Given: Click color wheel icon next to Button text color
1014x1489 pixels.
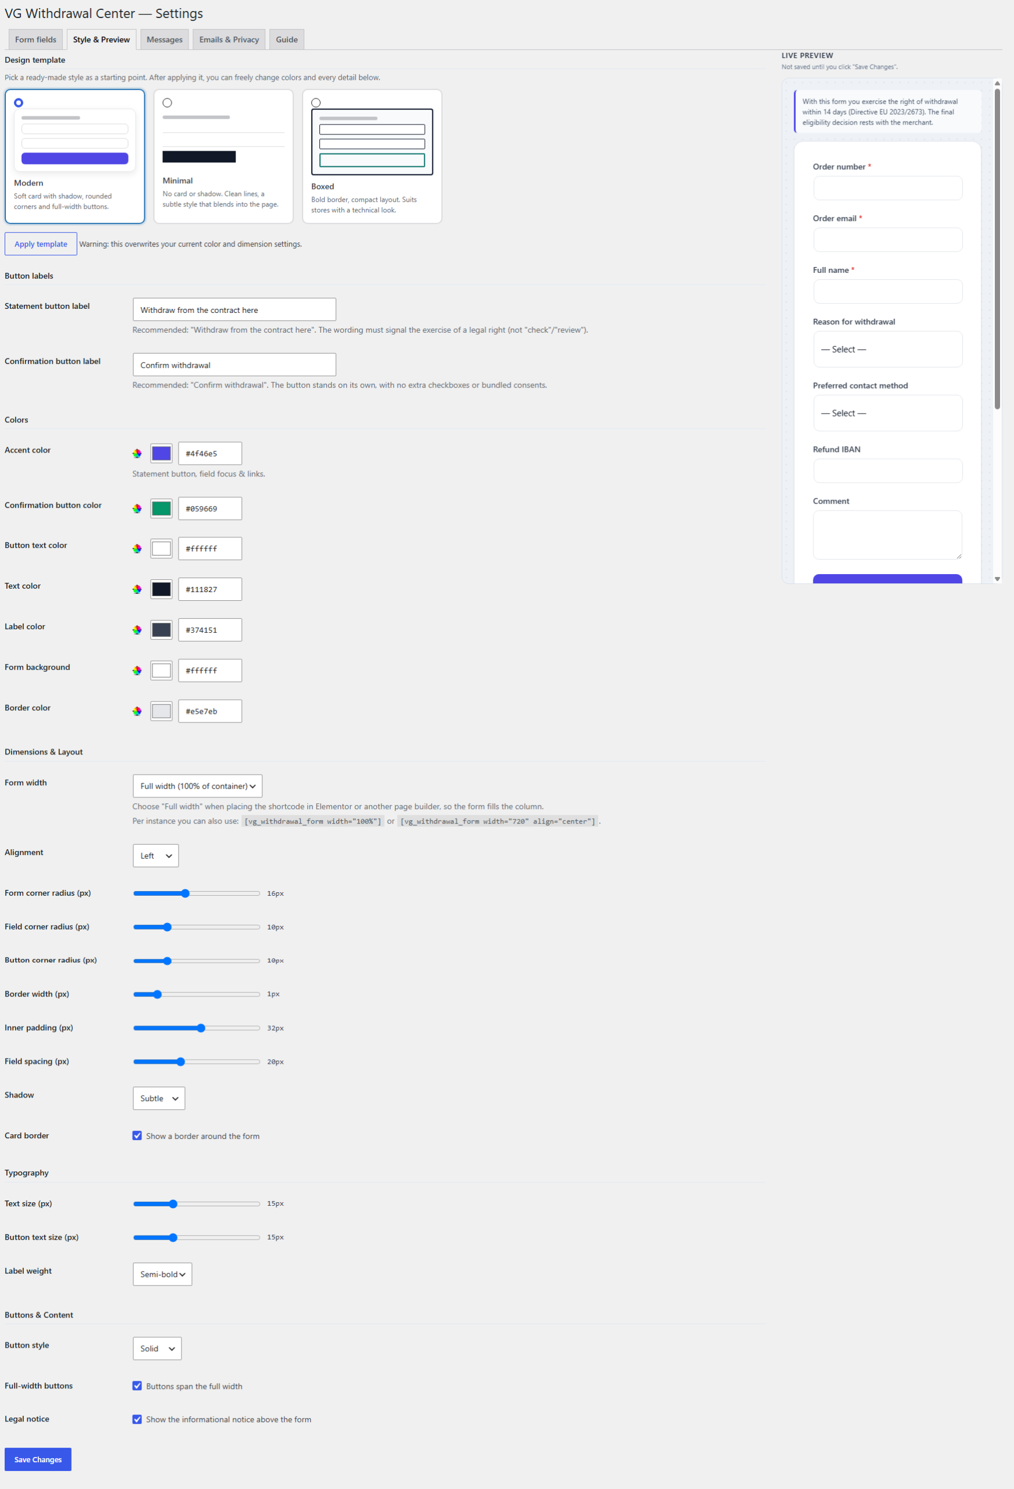Looking at the screenshot, I should point(137,549).
